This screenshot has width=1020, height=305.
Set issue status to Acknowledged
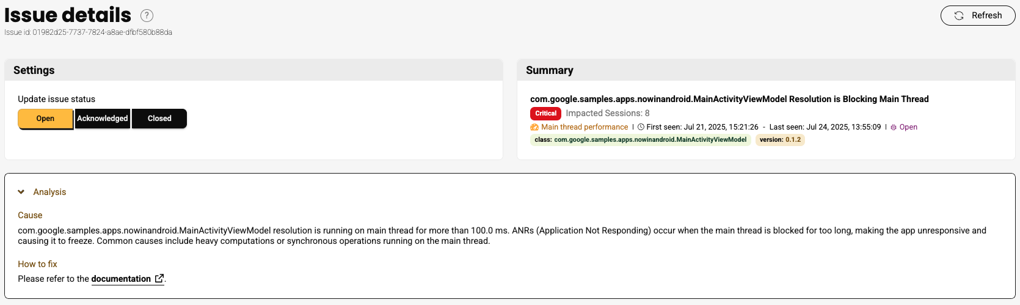(103, 119)
